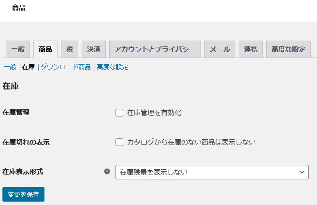This screenshot has width=317, height=205.
Task: Enable the 在庫管理を有効化 checkbox
Action: pos(119,113)
